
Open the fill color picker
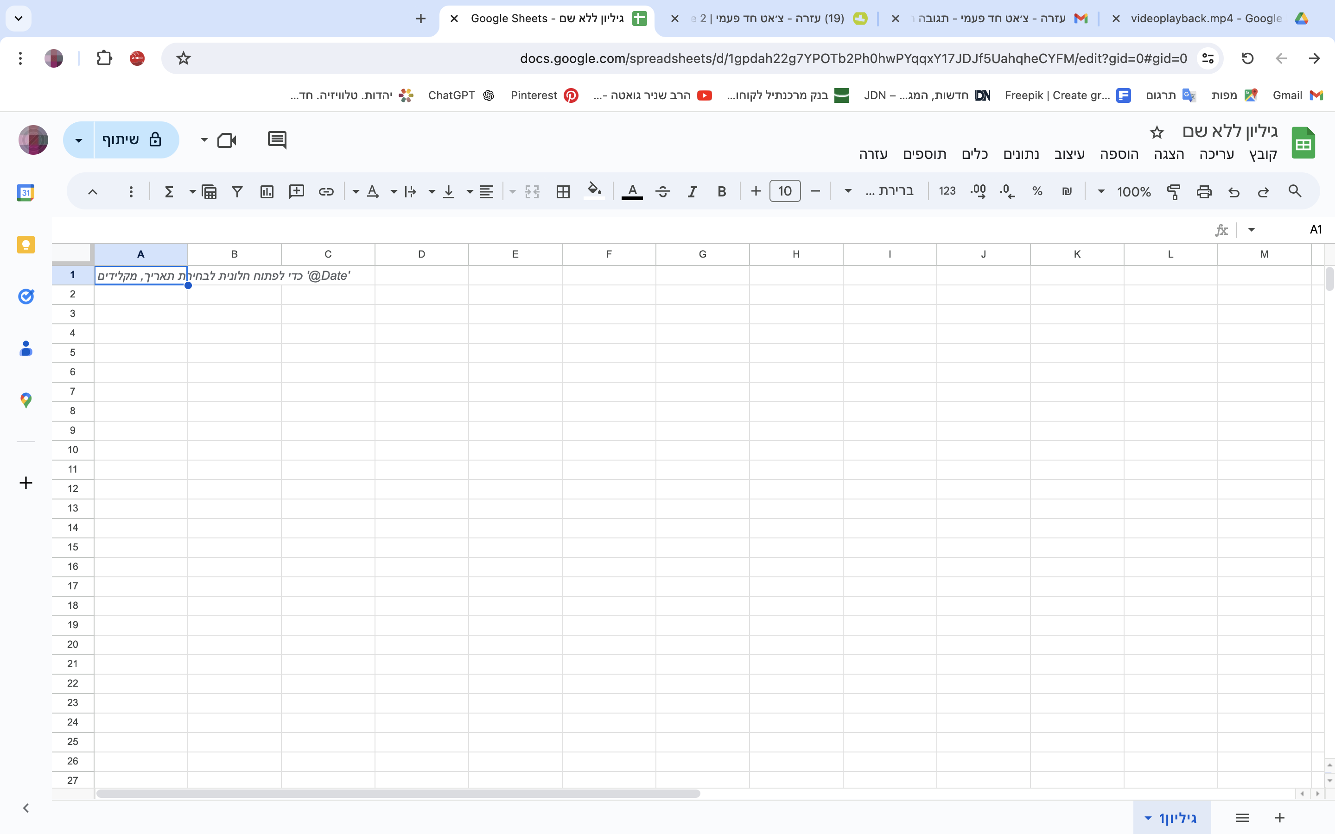coord(594,191)
